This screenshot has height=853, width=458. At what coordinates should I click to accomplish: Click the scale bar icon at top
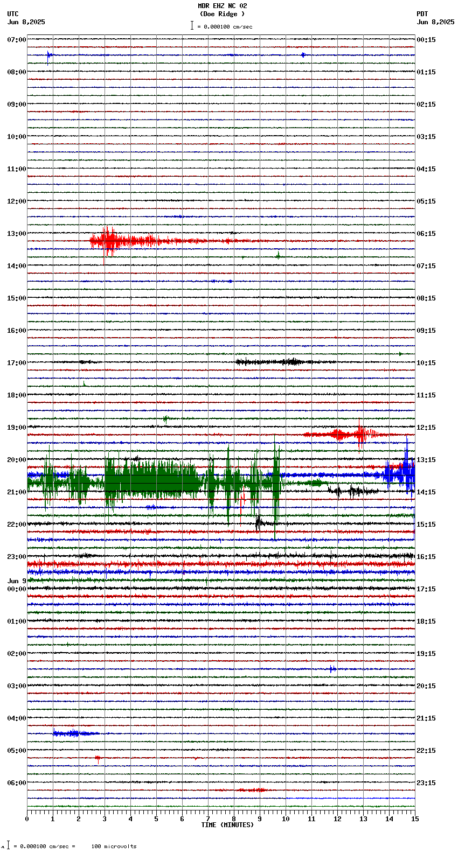coord(191,25)
